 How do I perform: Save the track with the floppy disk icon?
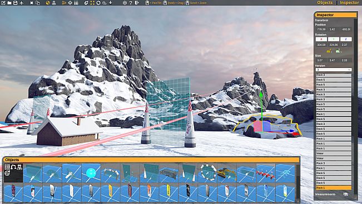[x=16, y=3]
